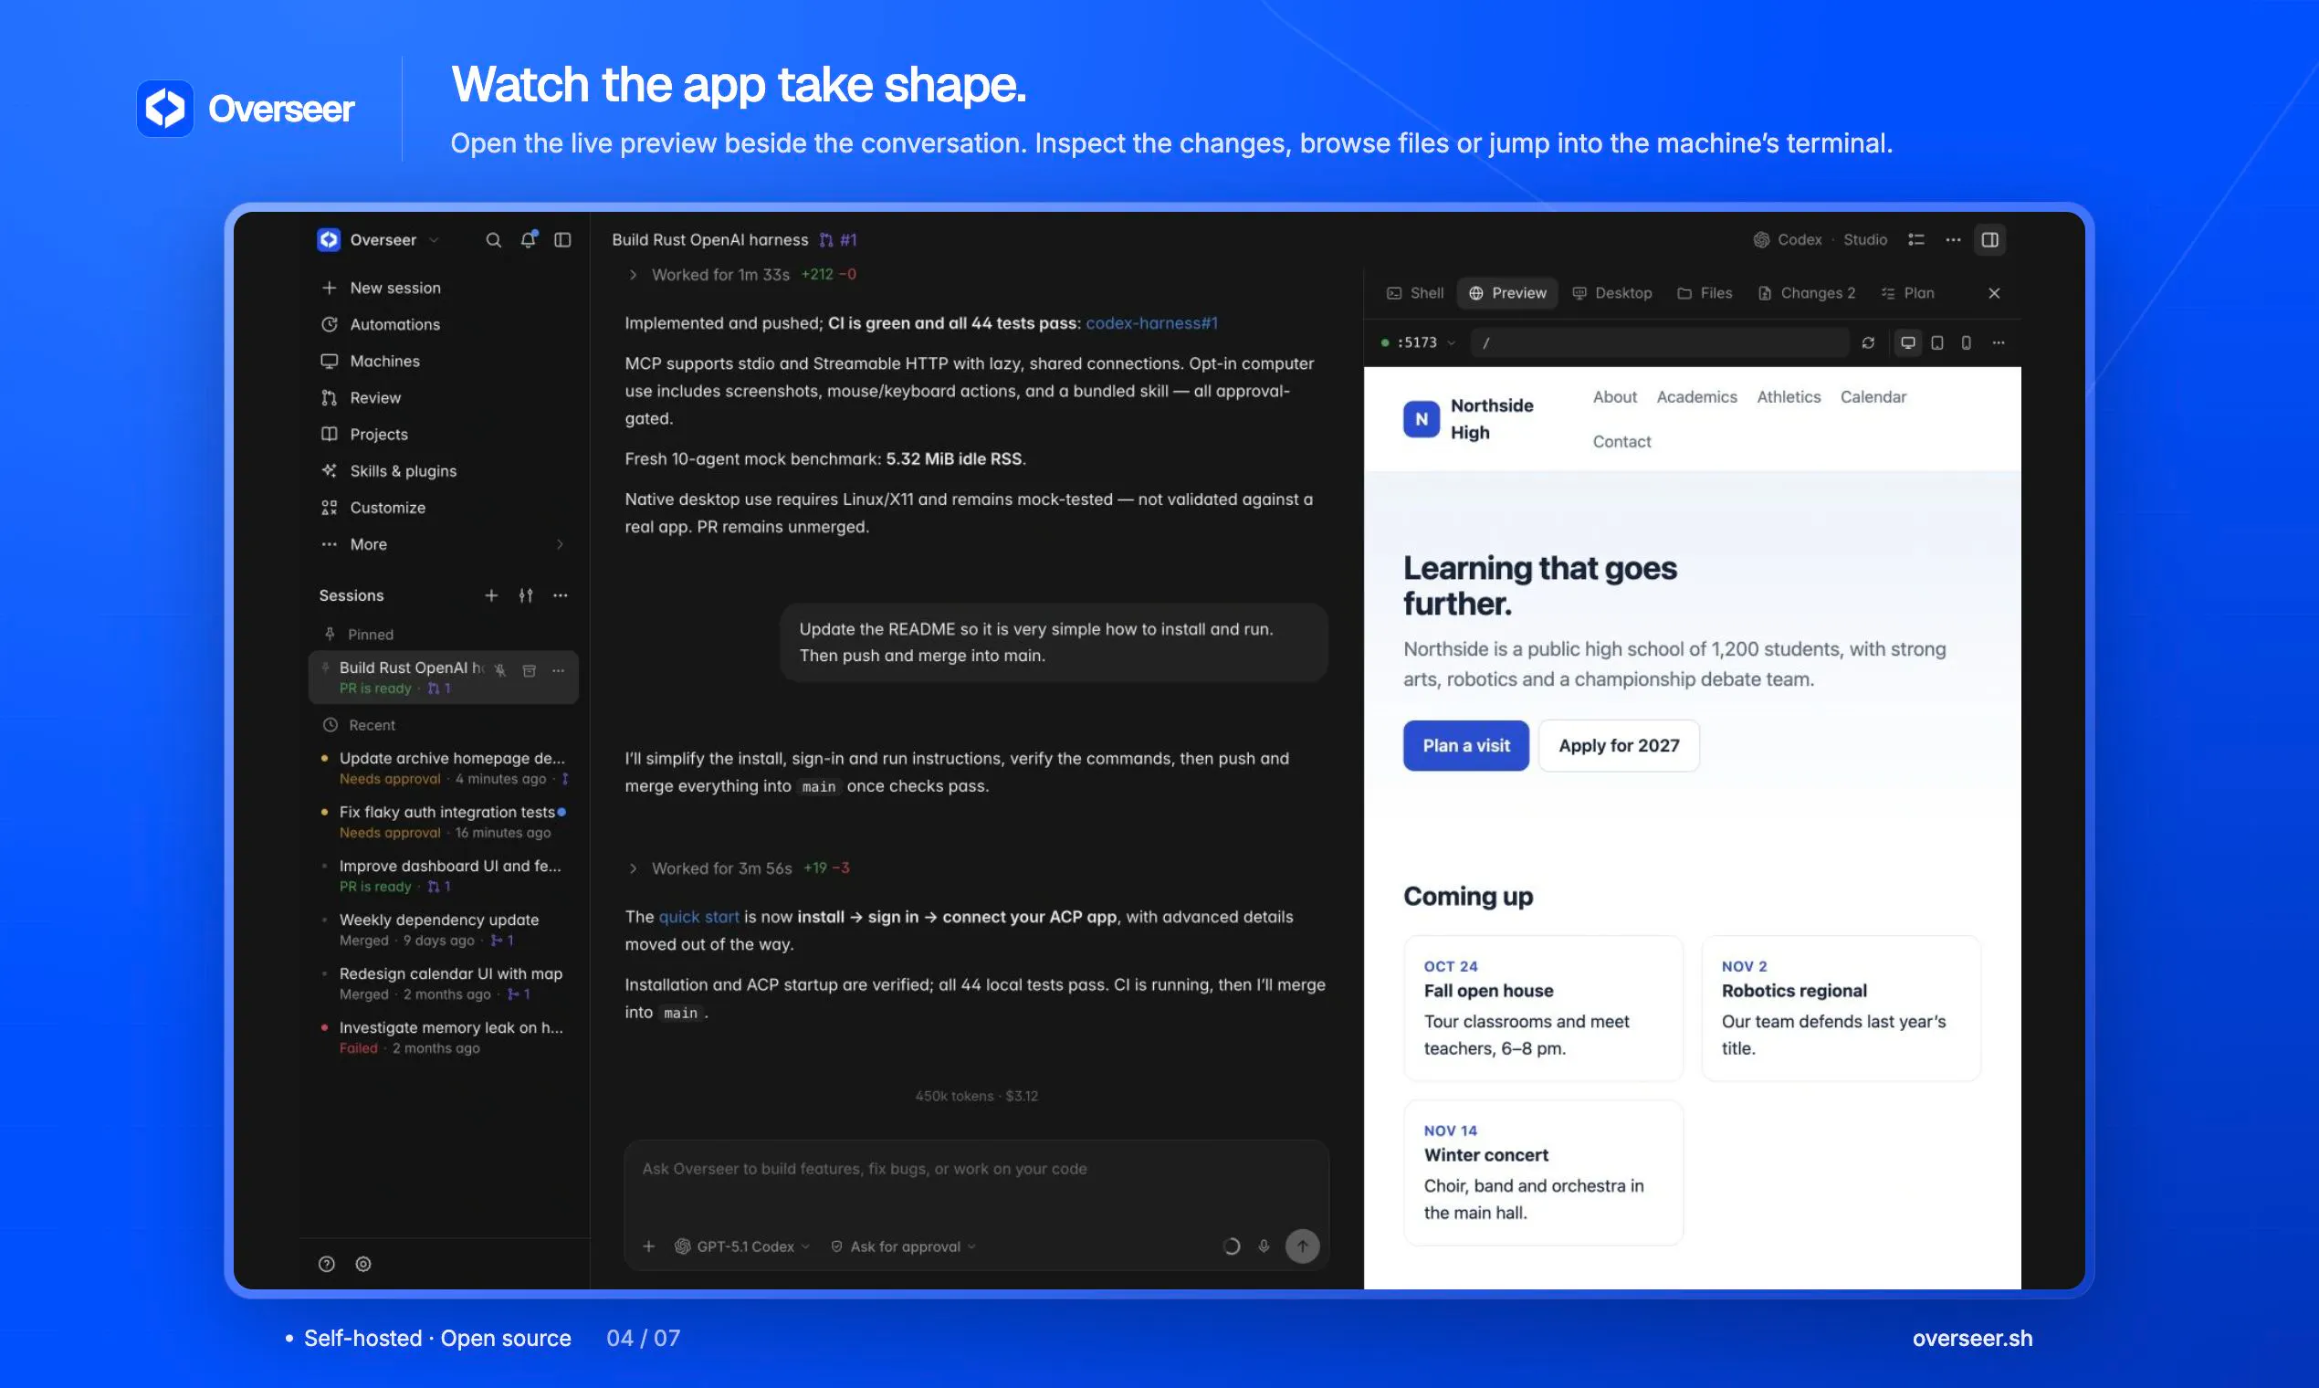The height and width of the screenshot is (1388, 2319).
Task: Open the quick start link
Action: (698, 918)
